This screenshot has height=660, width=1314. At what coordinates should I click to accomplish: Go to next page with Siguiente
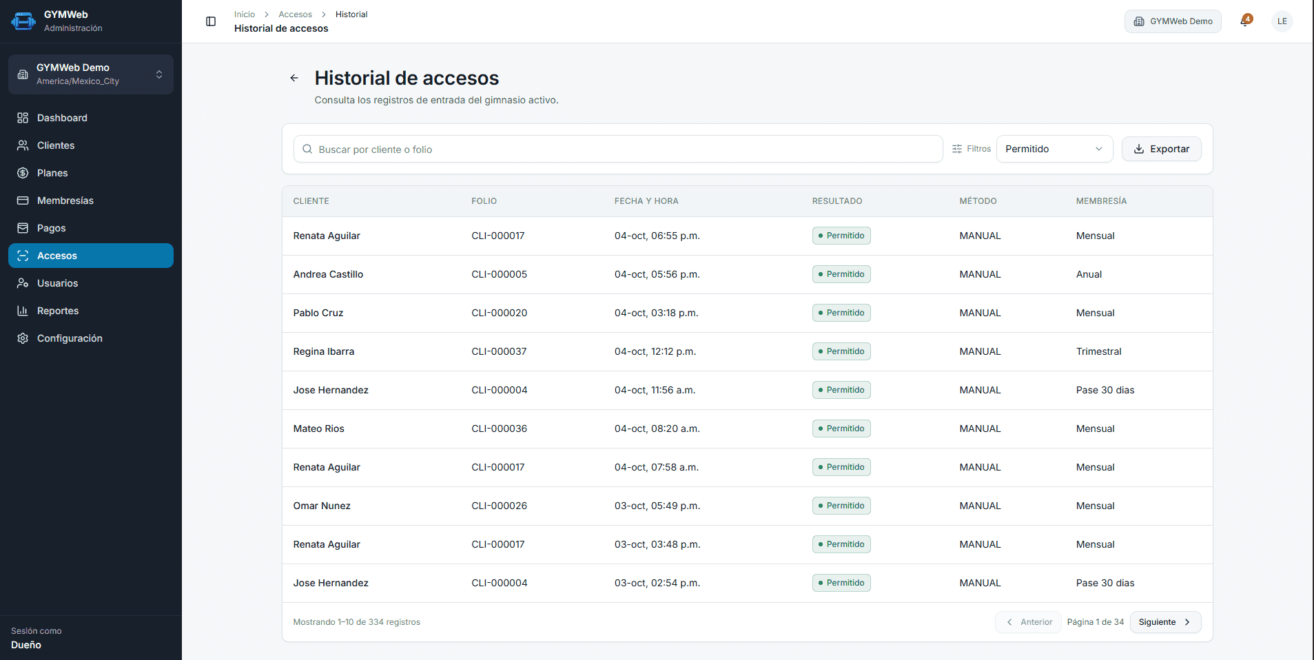[x=1165, y=622]
